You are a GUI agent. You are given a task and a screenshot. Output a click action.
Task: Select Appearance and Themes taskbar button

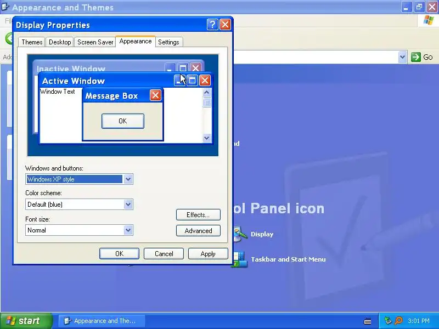(102, 321)
